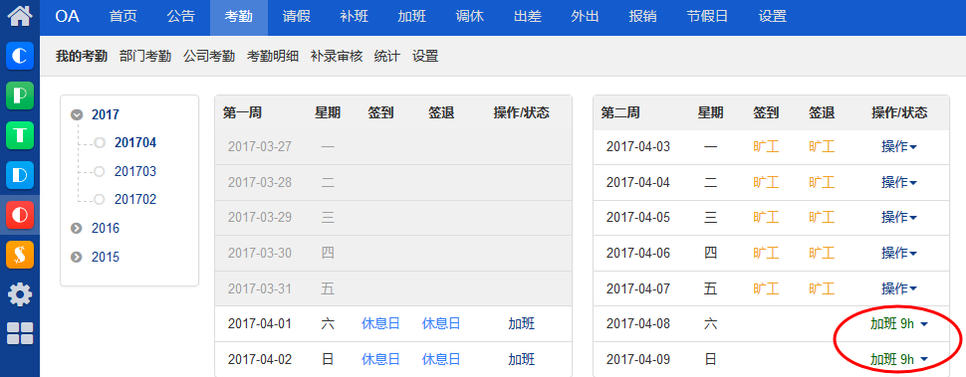Viewport: 966px width, 377px height.
Task: Open the green T app icon
Action: [x=20, y=135]
